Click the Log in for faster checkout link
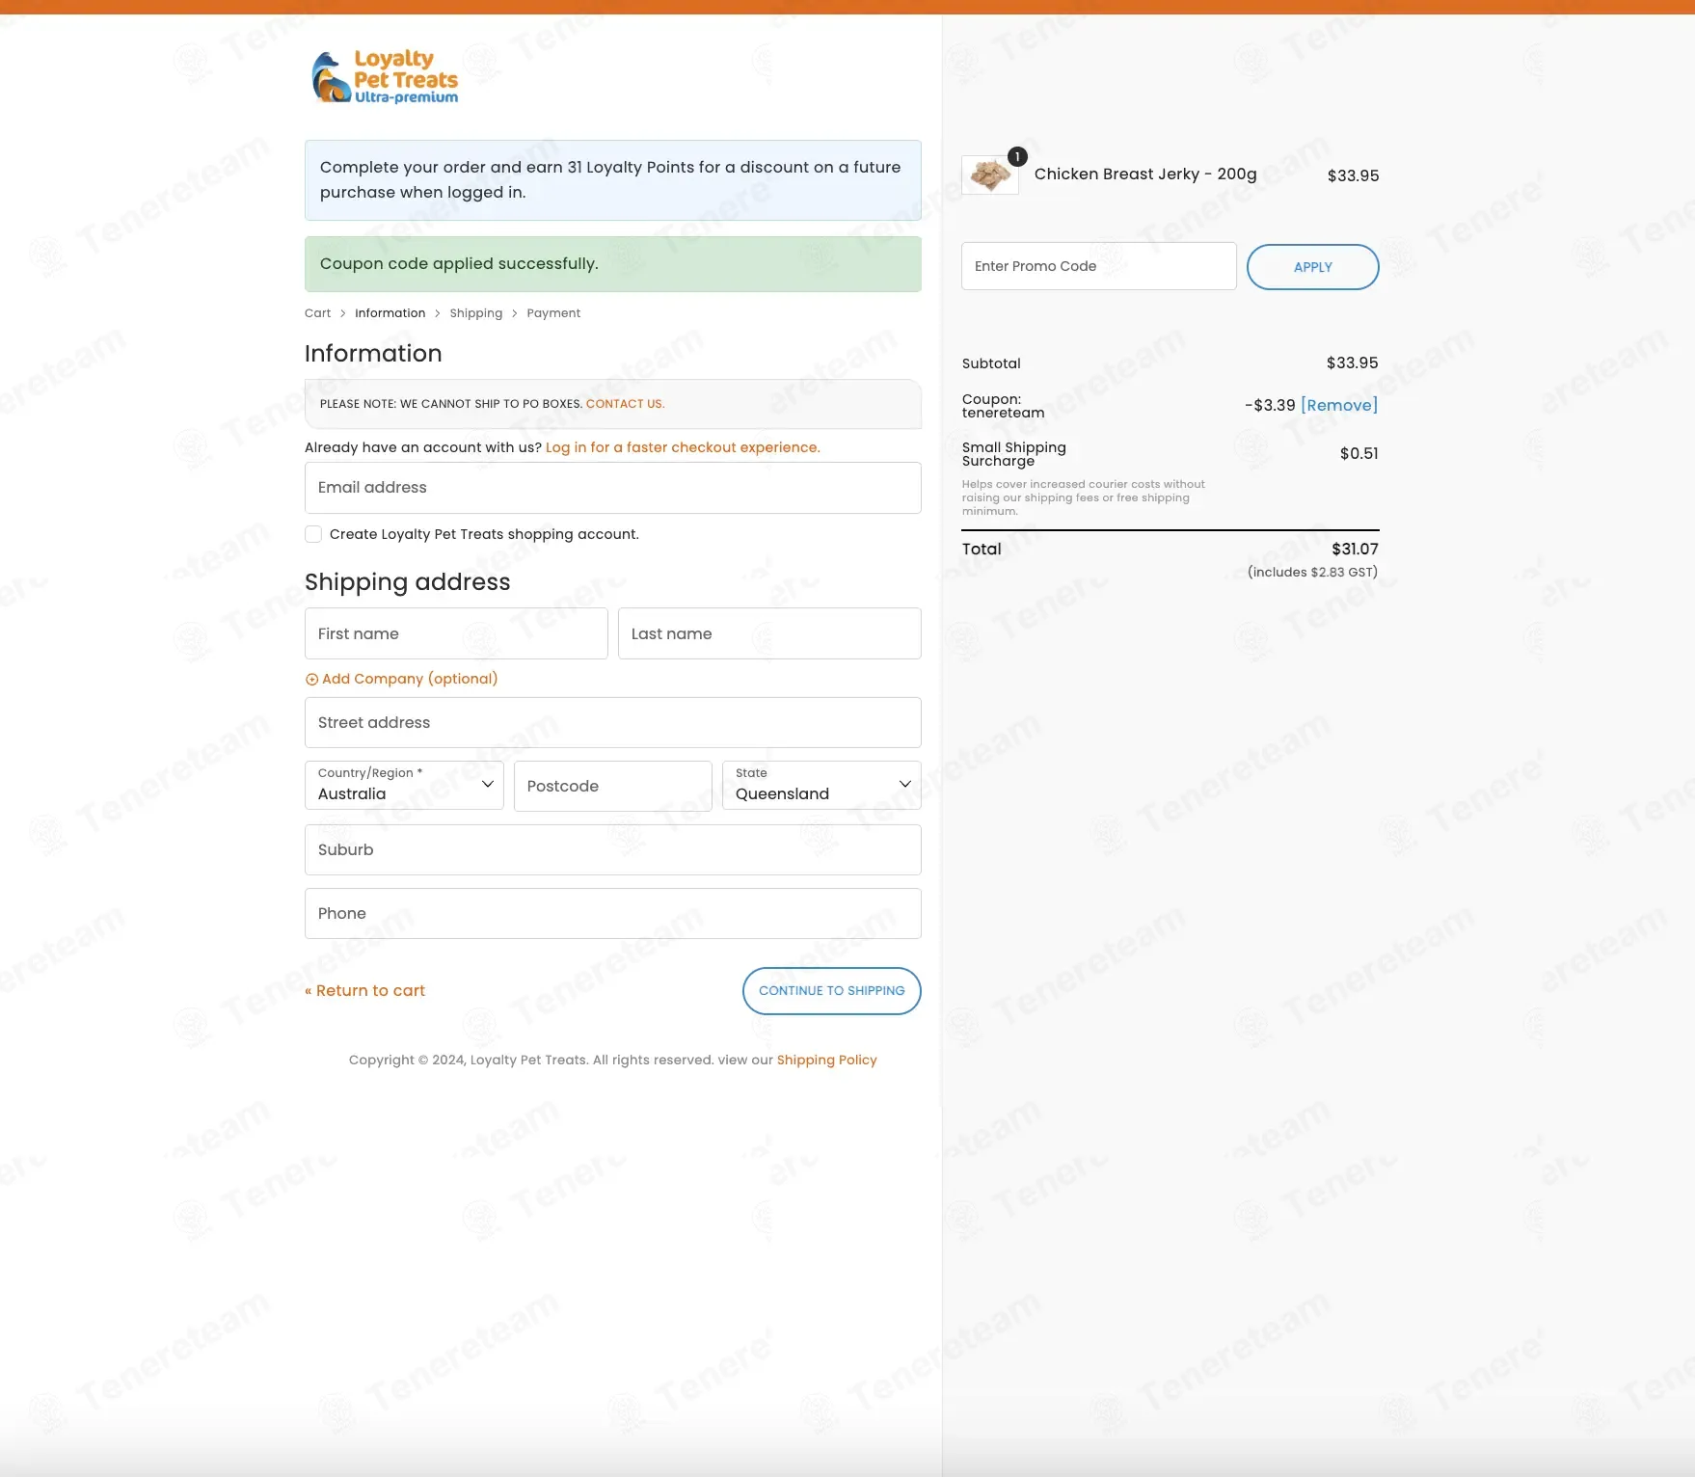Screen dimensions: 1695x1477 683,447
